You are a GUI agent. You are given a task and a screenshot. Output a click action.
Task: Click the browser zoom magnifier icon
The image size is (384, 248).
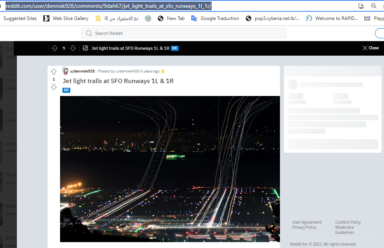click(373, 6)
